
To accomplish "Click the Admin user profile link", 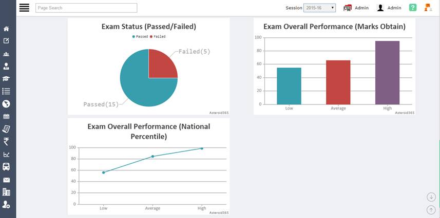I will click(x=389, y=8).
